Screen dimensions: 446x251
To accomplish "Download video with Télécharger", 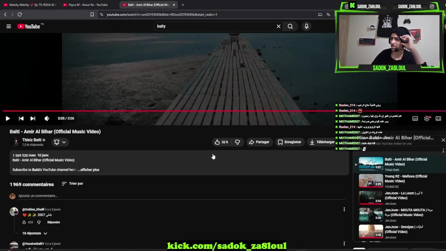I will 322,142.
